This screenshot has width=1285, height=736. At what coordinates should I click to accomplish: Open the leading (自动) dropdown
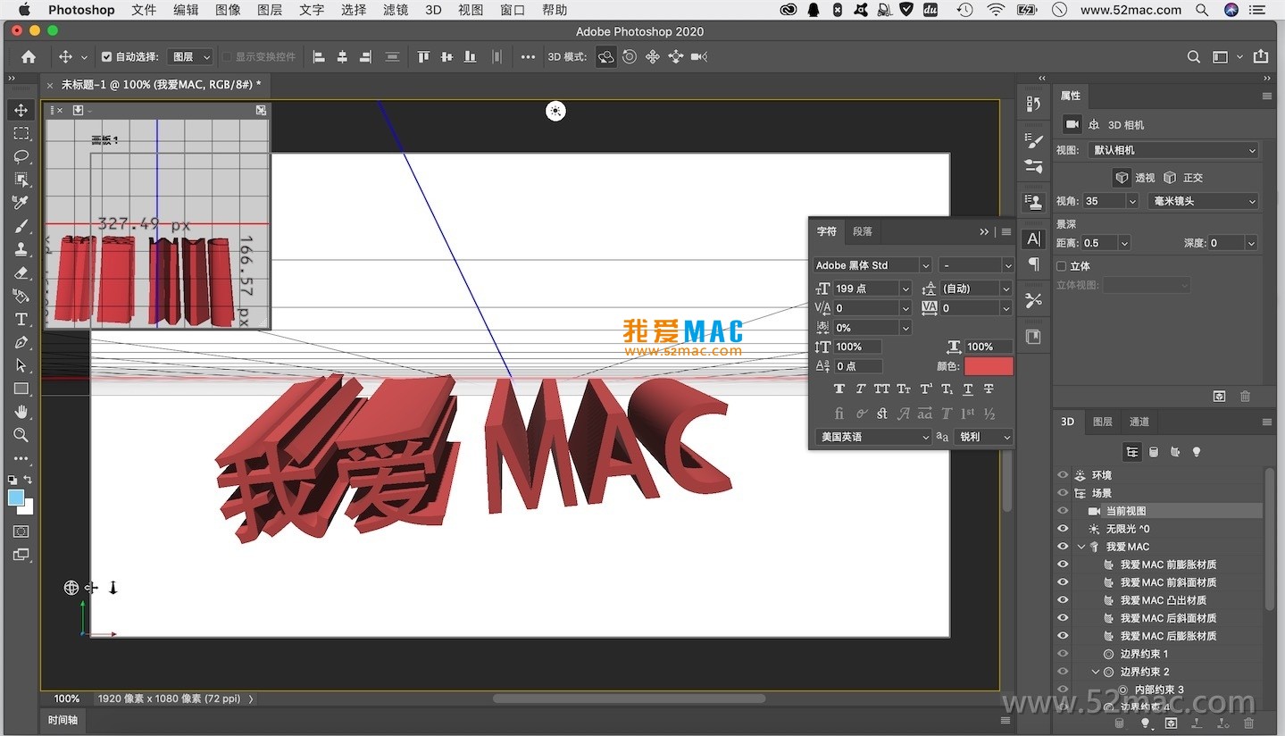[1007, 289]
